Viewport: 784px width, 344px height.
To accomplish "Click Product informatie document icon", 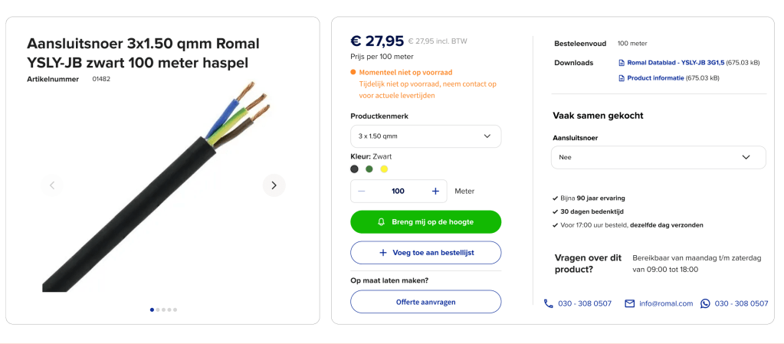I will click(x=622, y=78).
